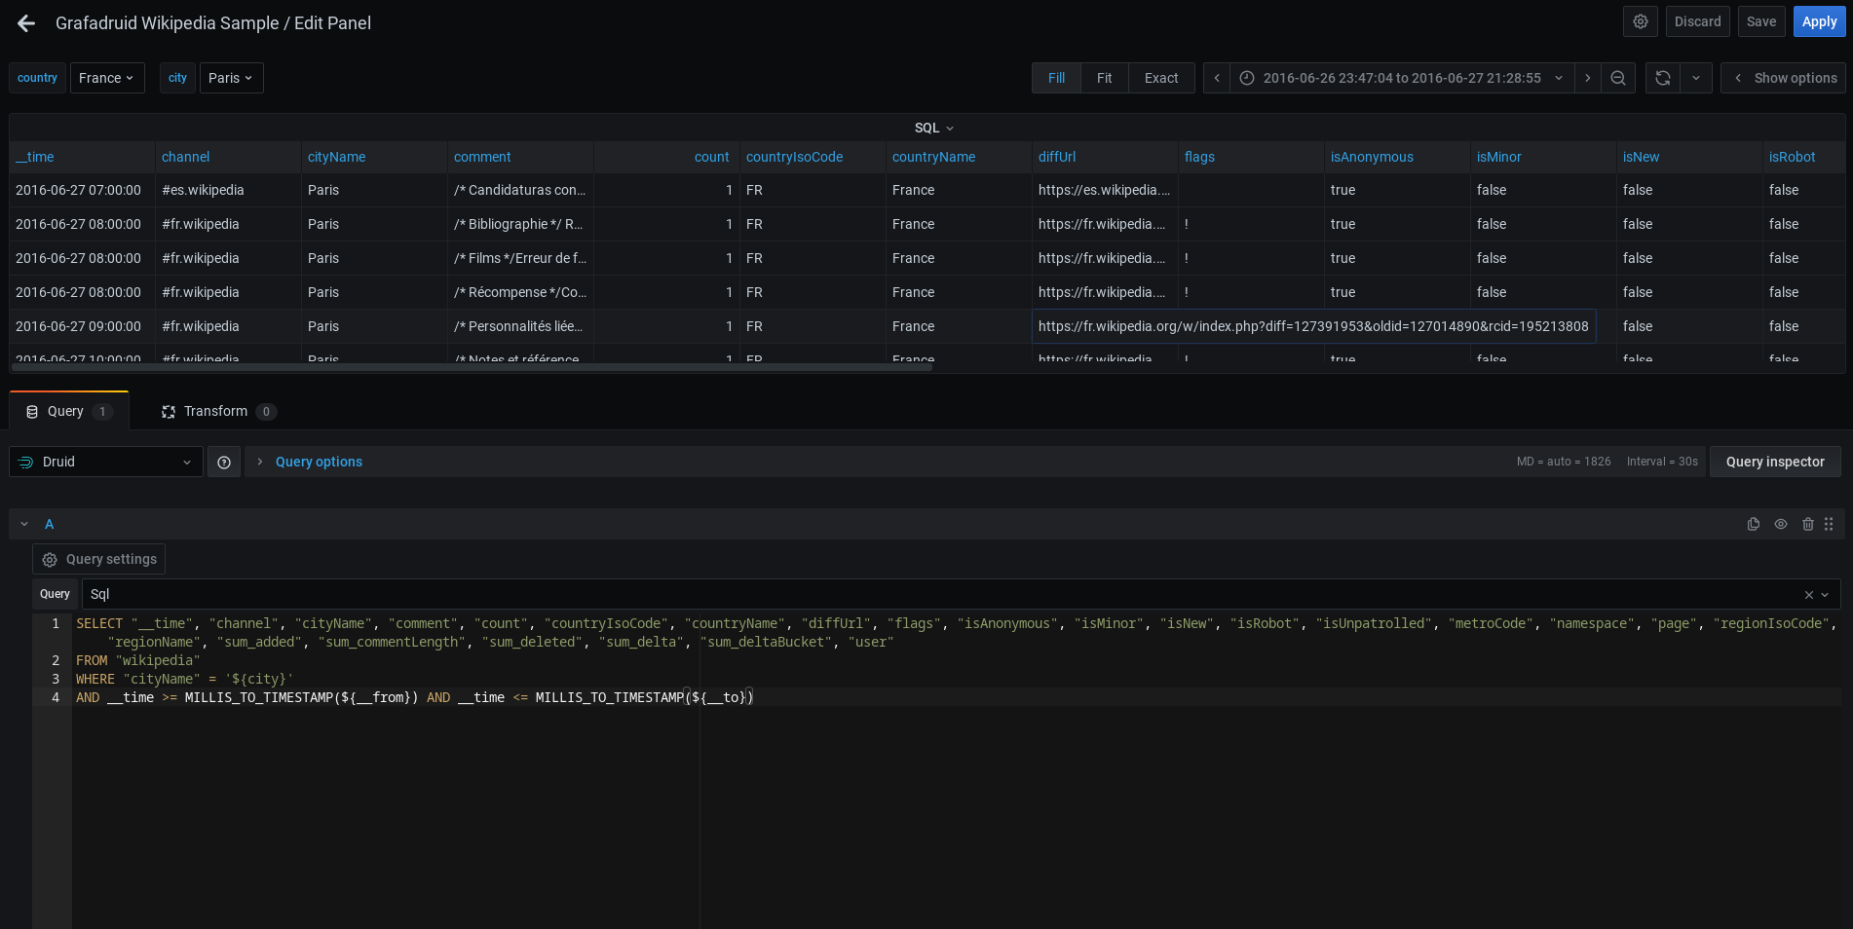Expand the Query options section
Viewport: 1853px width, 929px height.
(x=319, y=462)
